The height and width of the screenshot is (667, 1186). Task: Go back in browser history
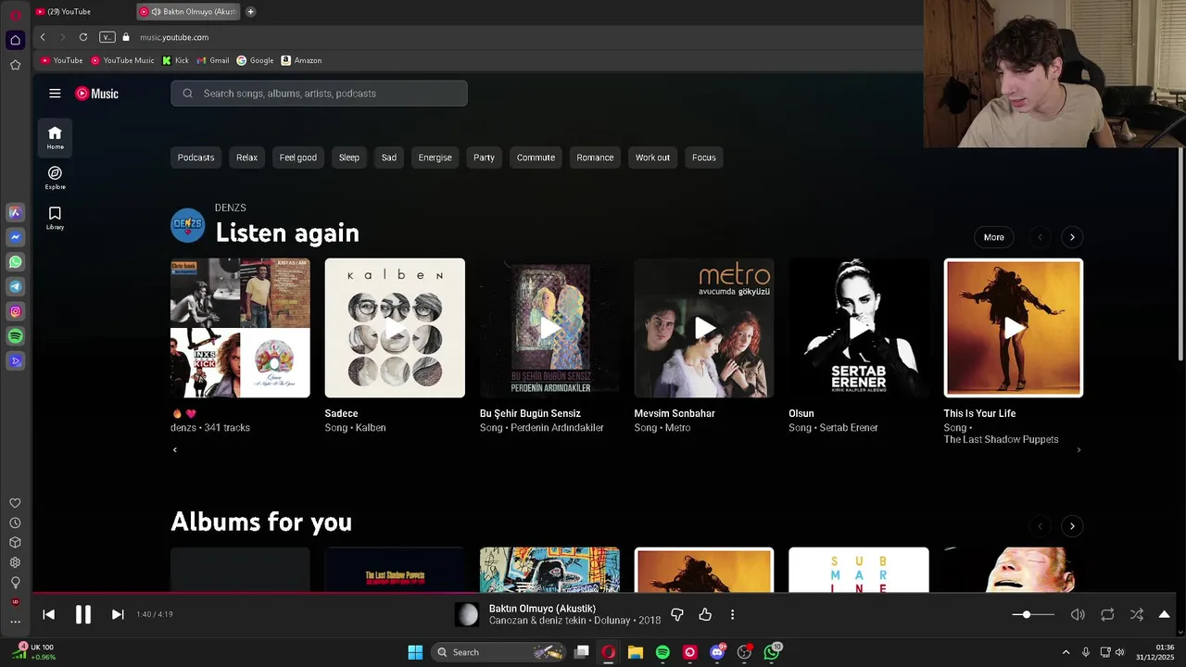tap(43, 37)
